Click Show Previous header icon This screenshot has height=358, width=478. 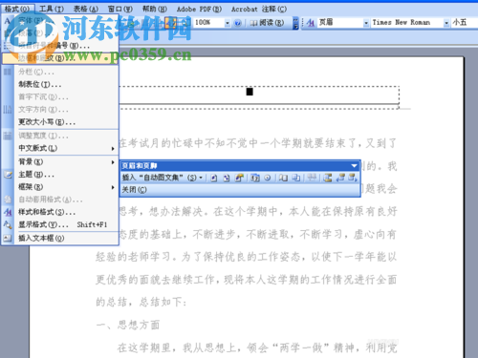340,178
